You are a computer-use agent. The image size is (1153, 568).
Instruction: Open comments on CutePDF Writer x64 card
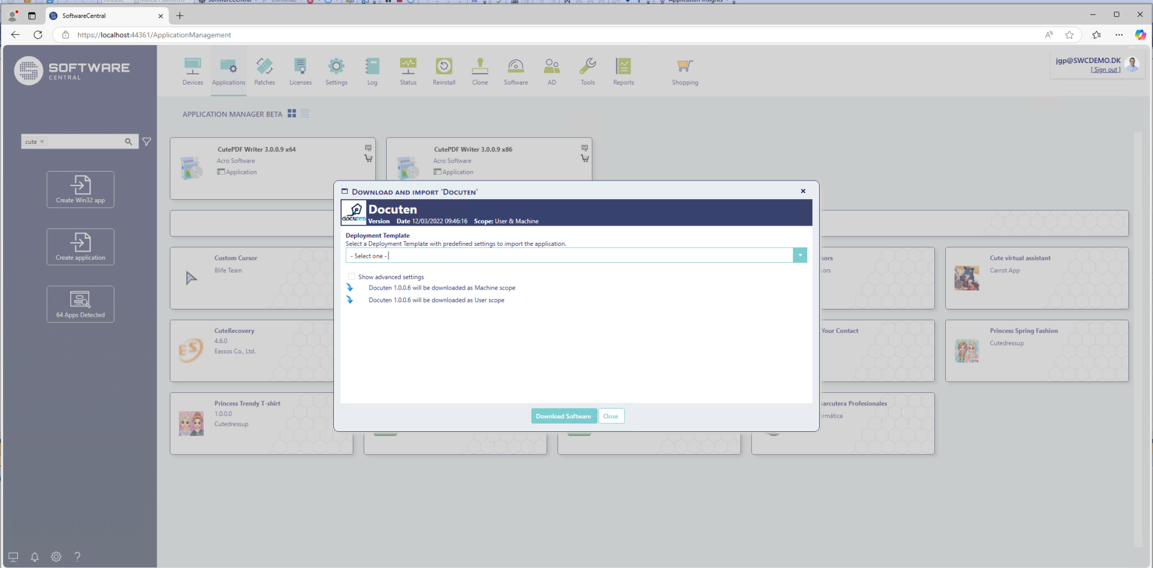point(368,148)
